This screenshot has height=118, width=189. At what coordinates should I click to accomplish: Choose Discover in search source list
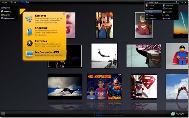(170, 9)
